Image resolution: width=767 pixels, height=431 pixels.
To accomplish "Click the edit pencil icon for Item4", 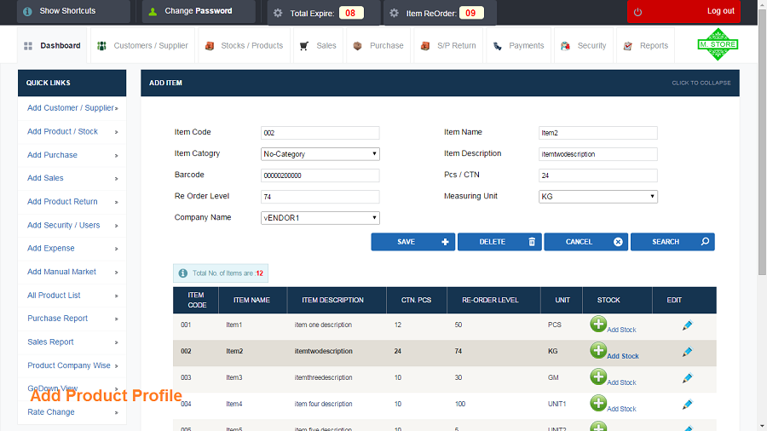I will (x=687, y=404).
